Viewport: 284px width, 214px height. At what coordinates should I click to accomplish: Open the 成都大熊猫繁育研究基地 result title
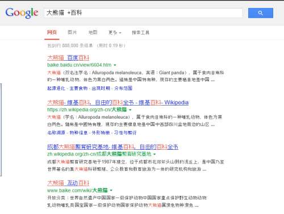point(112,147)
